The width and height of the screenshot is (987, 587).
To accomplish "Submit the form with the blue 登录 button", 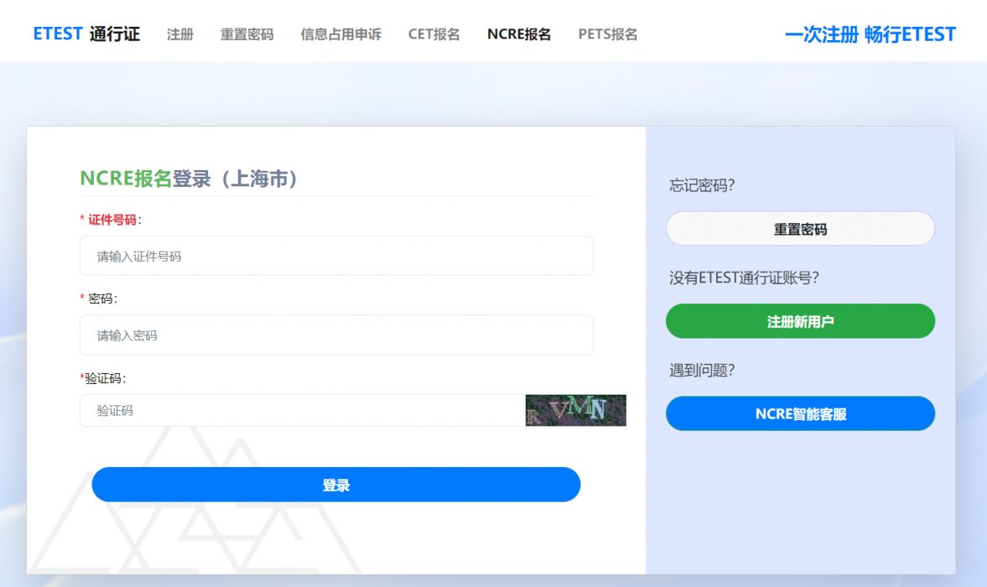I will (x=336, y=485).
